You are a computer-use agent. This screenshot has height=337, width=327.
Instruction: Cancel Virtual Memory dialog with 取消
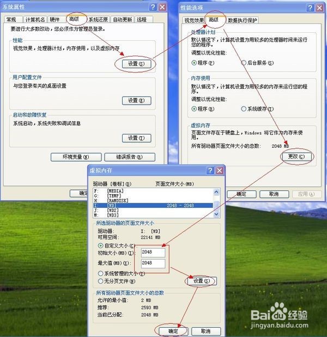point(206,331)
